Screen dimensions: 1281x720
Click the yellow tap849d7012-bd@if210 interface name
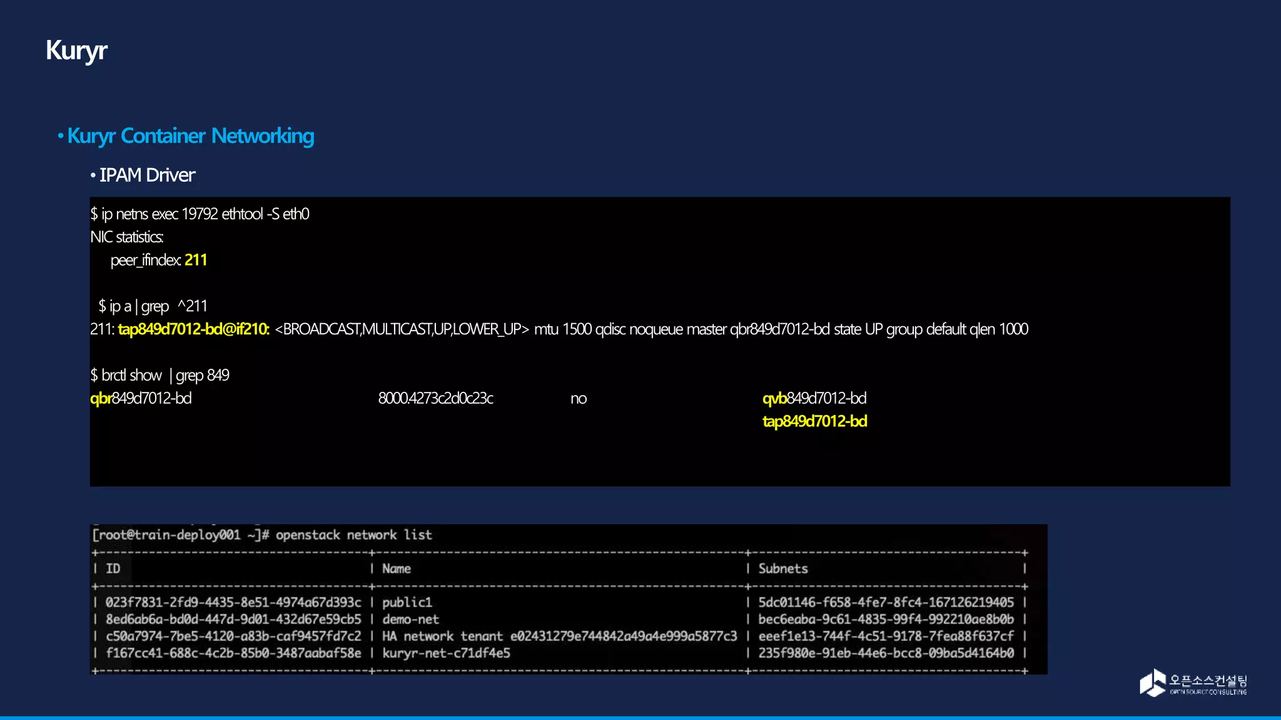[x=193, y=329]
